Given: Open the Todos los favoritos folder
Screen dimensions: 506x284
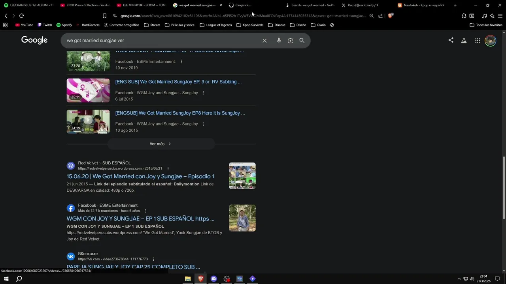Looking at the screenshot, I should point(486,25).
